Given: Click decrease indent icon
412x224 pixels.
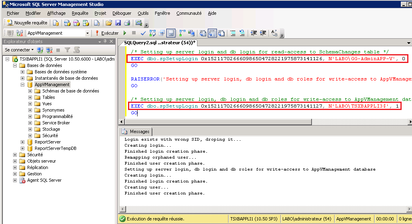Looking at the screenshot, I should [x=254, y=33].
